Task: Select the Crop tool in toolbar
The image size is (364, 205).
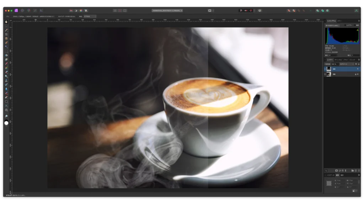Action: (6, 35)
